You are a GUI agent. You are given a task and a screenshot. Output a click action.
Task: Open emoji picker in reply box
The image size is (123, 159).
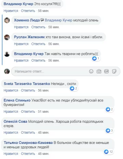coord(91,71)
